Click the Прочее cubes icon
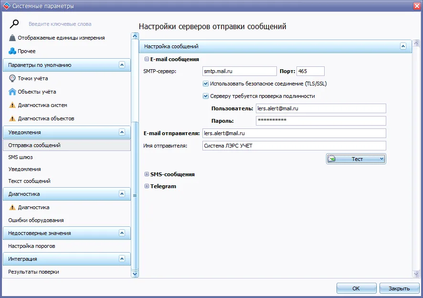423x298 pixels. (12, 51)
